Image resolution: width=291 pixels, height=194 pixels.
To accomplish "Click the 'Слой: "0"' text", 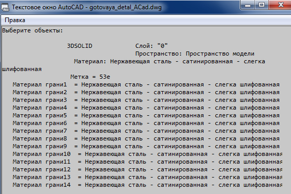I will [151, 46].
